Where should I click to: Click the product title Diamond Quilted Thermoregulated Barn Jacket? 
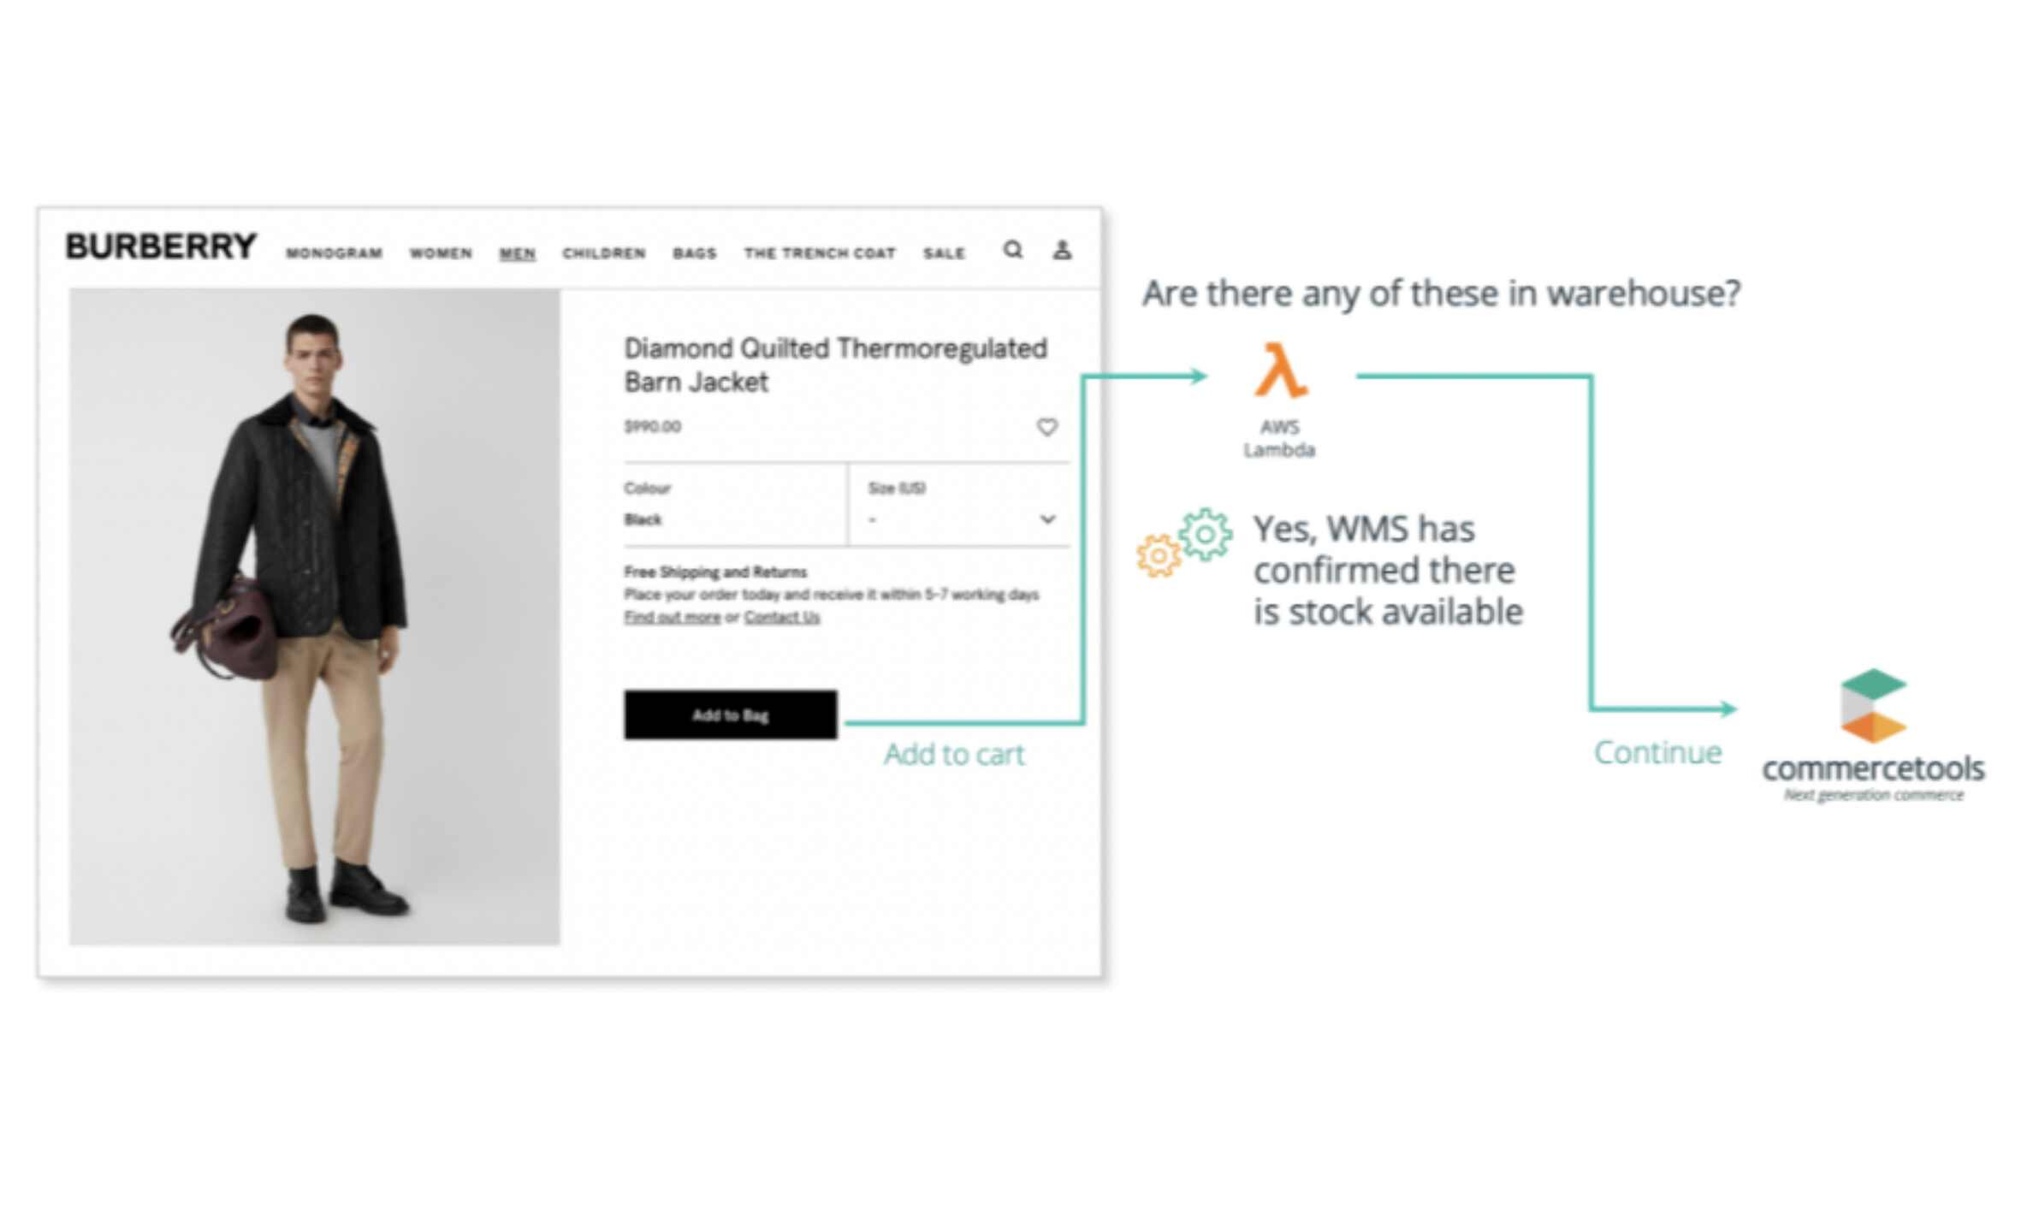(835, 365)
